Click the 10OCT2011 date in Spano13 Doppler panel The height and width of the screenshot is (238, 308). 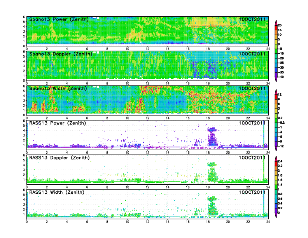coord(252,54)
